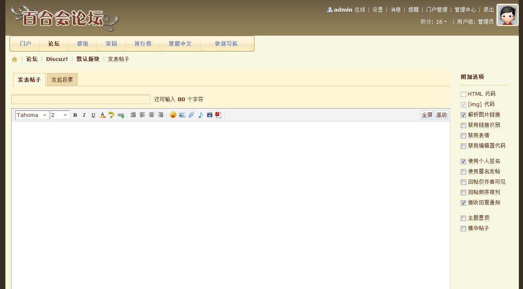Viewport: 523px width, 289px height.
Task: Switch to 繁體中文 language
Action: 180,44
